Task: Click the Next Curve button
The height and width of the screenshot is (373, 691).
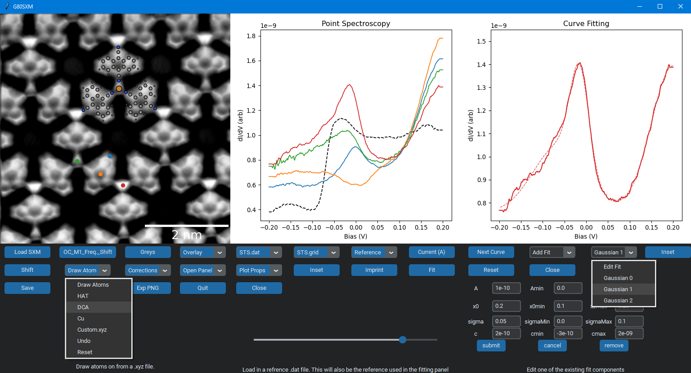Action: click(491, 252)
